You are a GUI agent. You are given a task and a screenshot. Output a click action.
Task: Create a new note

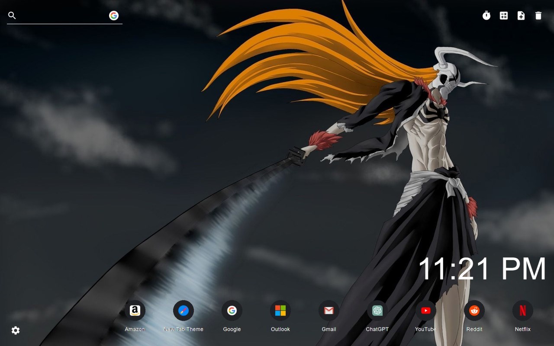(x=521, y=16)
